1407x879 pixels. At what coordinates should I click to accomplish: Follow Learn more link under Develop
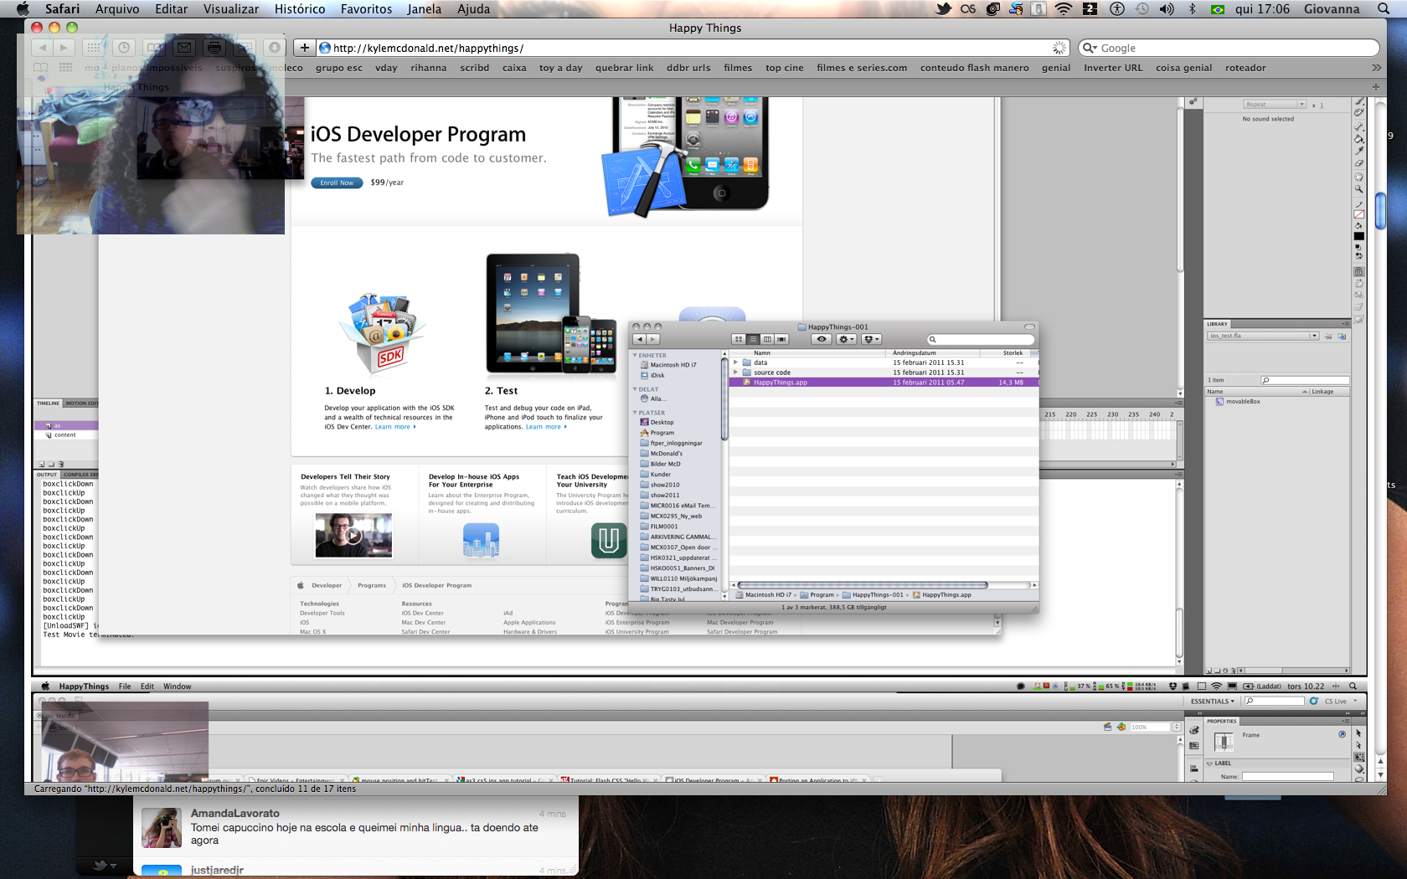tap(395, 427)
